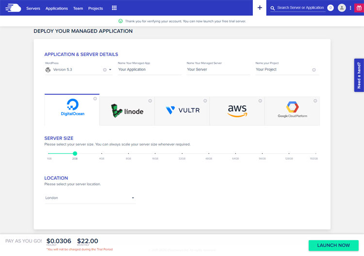
Task: Select the Linode provider tab
Action: 127,111
